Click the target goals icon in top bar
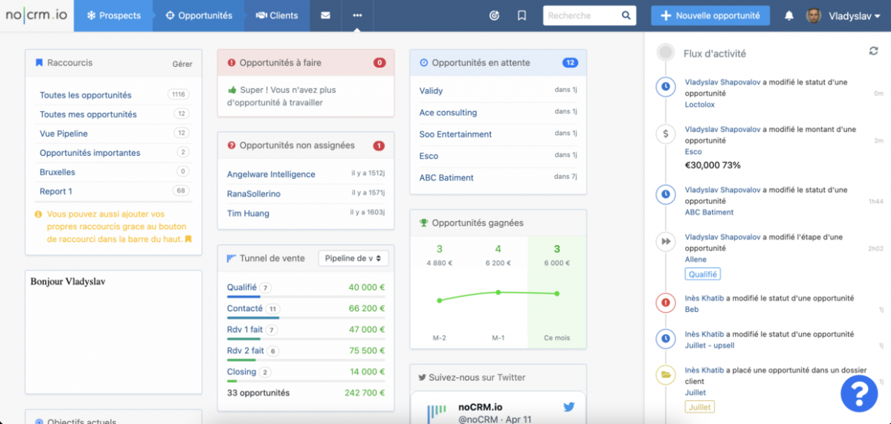 [494, 15]
